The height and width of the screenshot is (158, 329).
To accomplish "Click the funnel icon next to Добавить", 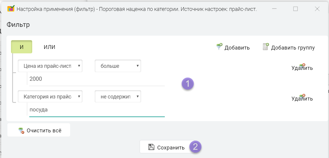I will (x=219, y=47).
